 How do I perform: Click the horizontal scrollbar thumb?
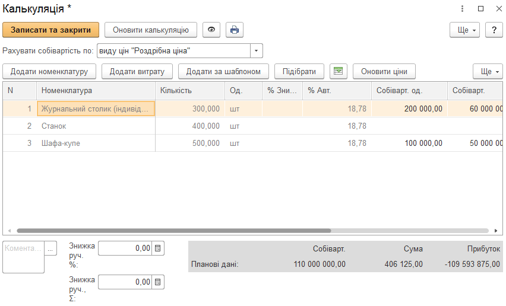pos(174,231)
